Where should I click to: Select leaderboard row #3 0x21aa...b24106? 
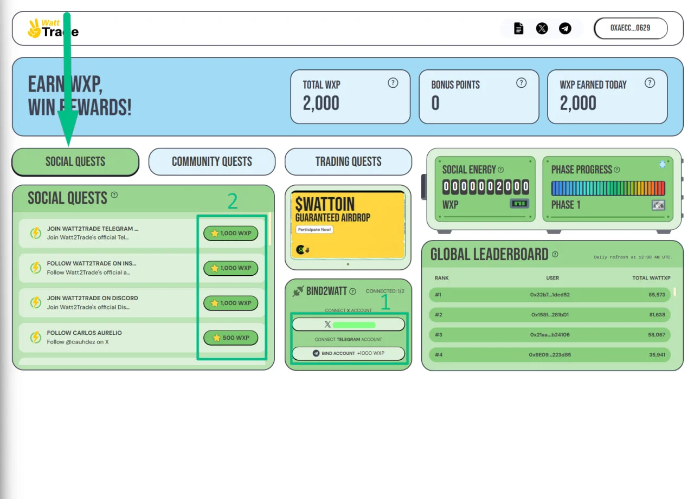tap(550, 335)
